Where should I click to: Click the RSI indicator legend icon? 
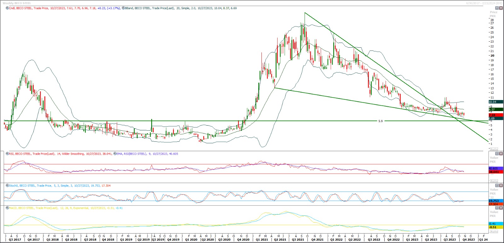point(7,154)
